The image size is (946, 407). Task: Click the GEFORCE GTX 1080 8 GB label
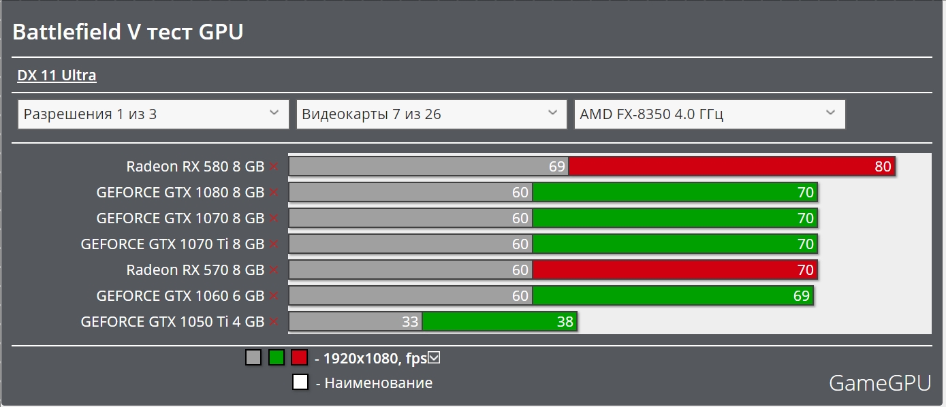pos(180,193)
